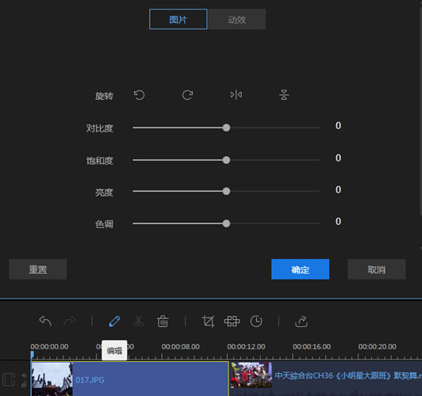
Task: Rotate image clockwise
Action: click(187, 95)
